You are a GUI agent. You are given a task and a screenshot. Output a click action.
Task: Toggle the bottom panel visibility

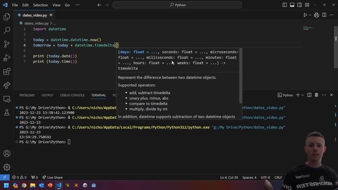pos(292,5)
